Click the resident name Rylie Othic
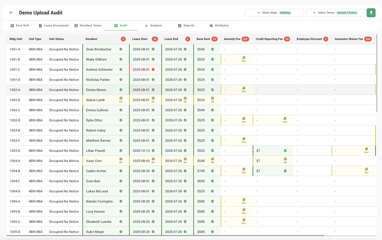 [94, 120]
